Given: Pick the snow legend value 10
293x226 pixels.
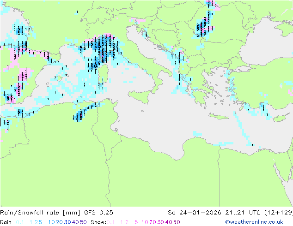Looking at the screenshot, I should pos(145,222).
